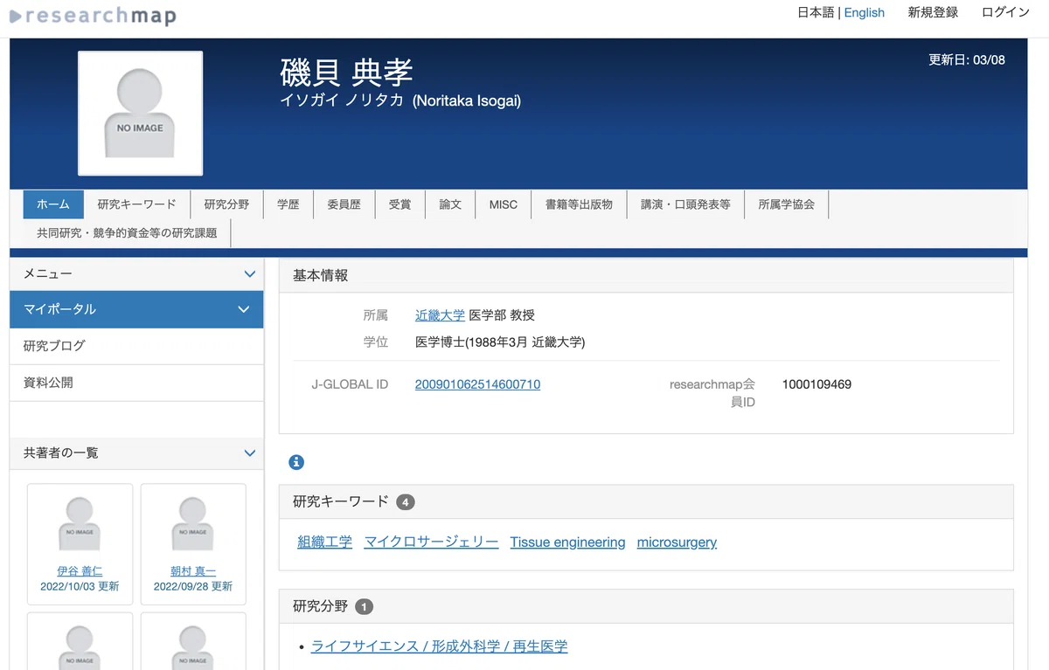1049x670 pixels.
Task: Collapse the 共著者の一覧 chevron
Action: tap(250, 453)
